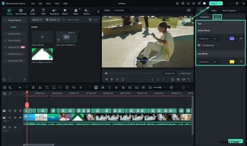The height and width of the screenshot is (146, 247).
Task: Hide the Video 1 track with its eye icon
Action: click(x=20, y=118)
